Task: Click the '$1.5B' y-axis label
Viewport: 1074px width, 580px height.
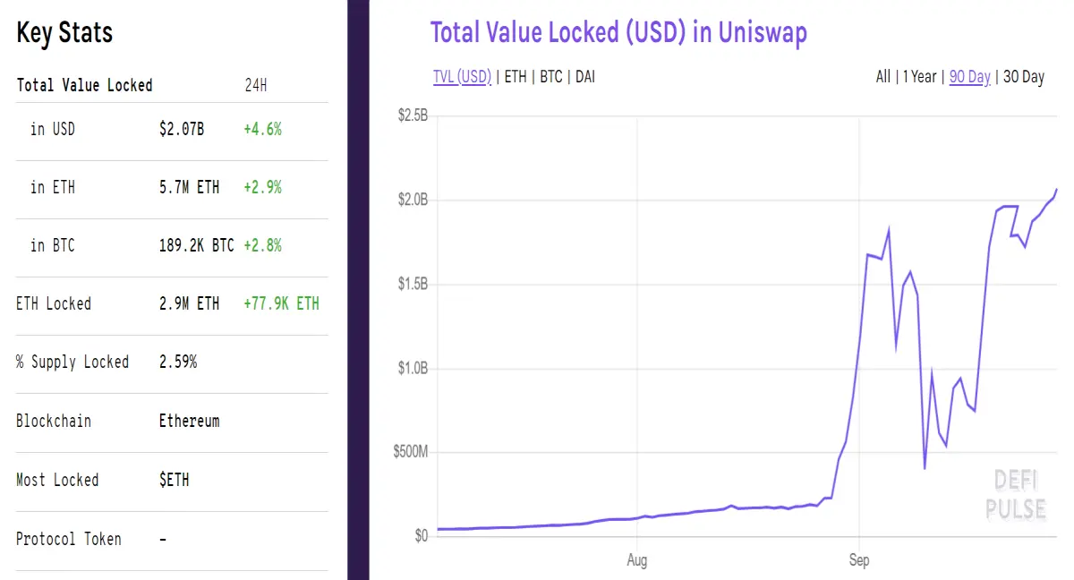Action: point(413,284)
